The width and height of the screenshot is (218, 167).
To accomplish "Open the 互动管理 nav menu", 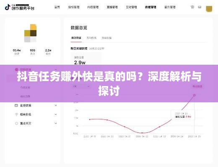I will (131, 7).
